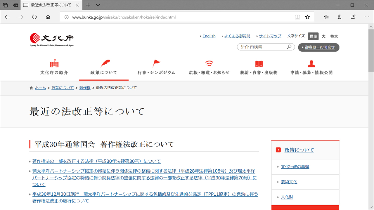
Task: Open the tab list chevron dropdown
Action: click(98, 5)
